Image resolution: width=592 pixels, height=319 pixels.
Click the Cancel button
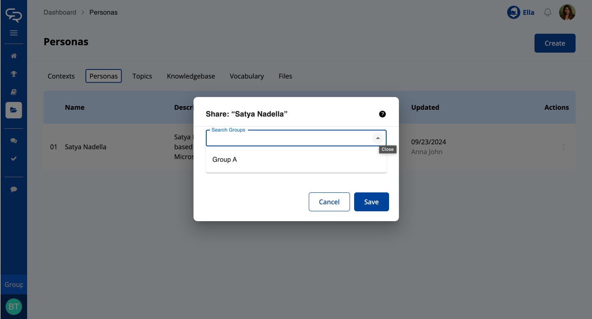click(329, 202)
